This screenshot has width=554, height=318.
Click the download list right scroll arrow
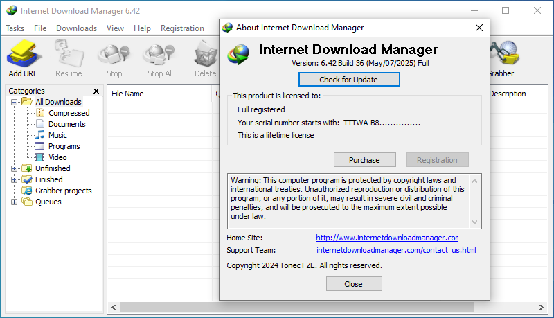[542, 307]
